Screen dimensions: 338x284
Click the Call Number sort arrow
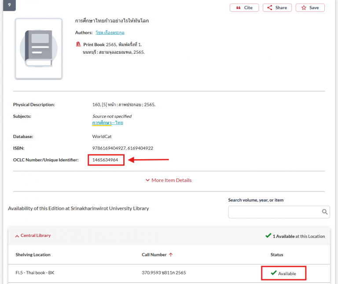(x=171, y=255)
